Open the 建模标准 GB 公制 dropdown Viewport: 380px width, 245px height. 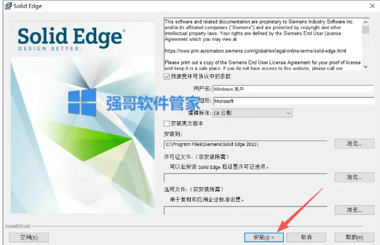tap(252, 113)
